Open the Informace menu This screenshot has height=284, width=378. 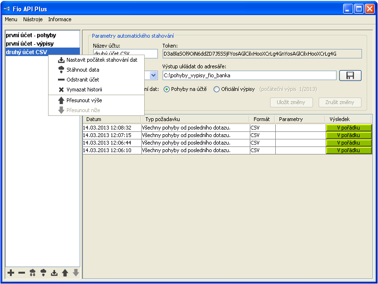60,19
